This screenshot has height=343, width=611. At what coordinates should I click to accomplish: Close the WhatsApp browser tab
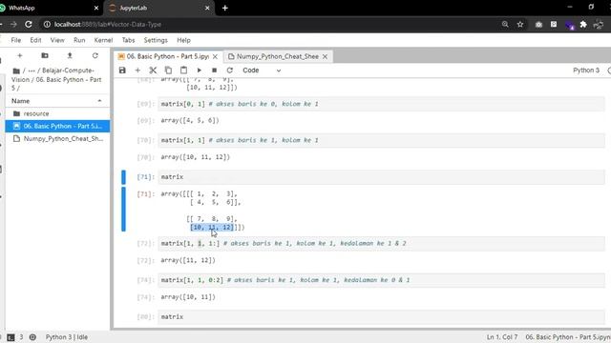[x=96, y=8]
